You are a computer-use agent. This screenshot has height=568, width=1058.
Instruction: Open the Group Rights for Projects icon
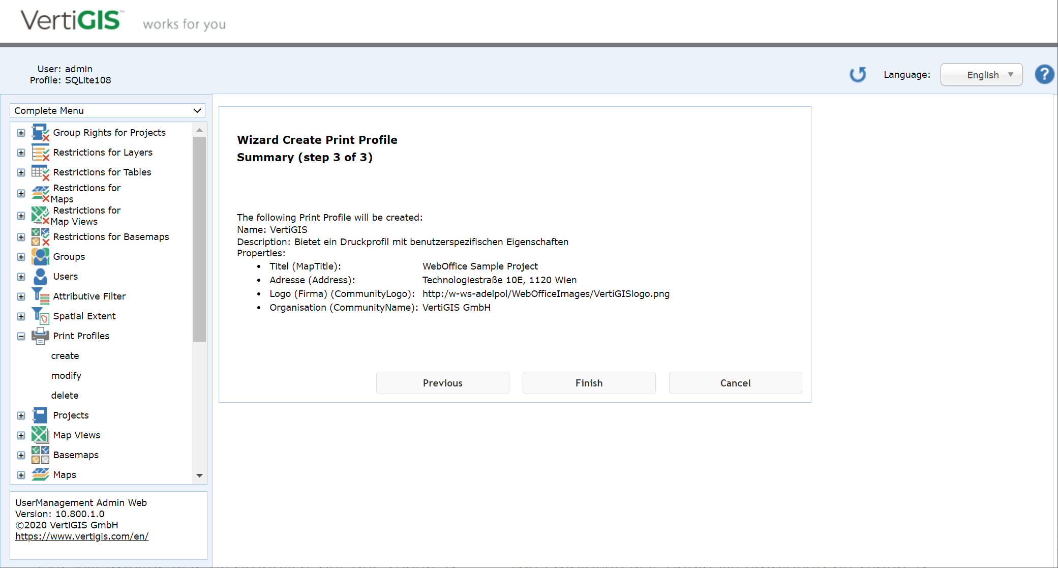[40, 132]
